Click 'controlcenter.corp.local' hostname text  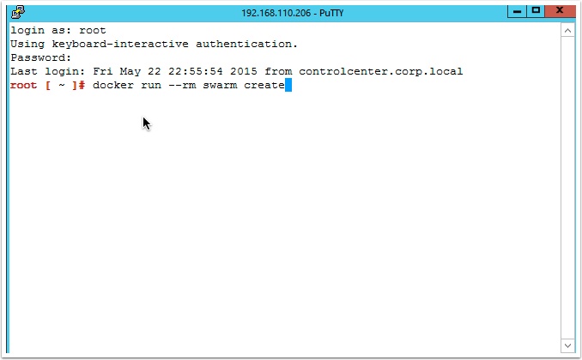point(381,71)
